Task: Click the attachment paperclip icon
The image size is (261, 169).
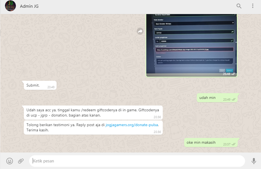Action: (21, 161)
